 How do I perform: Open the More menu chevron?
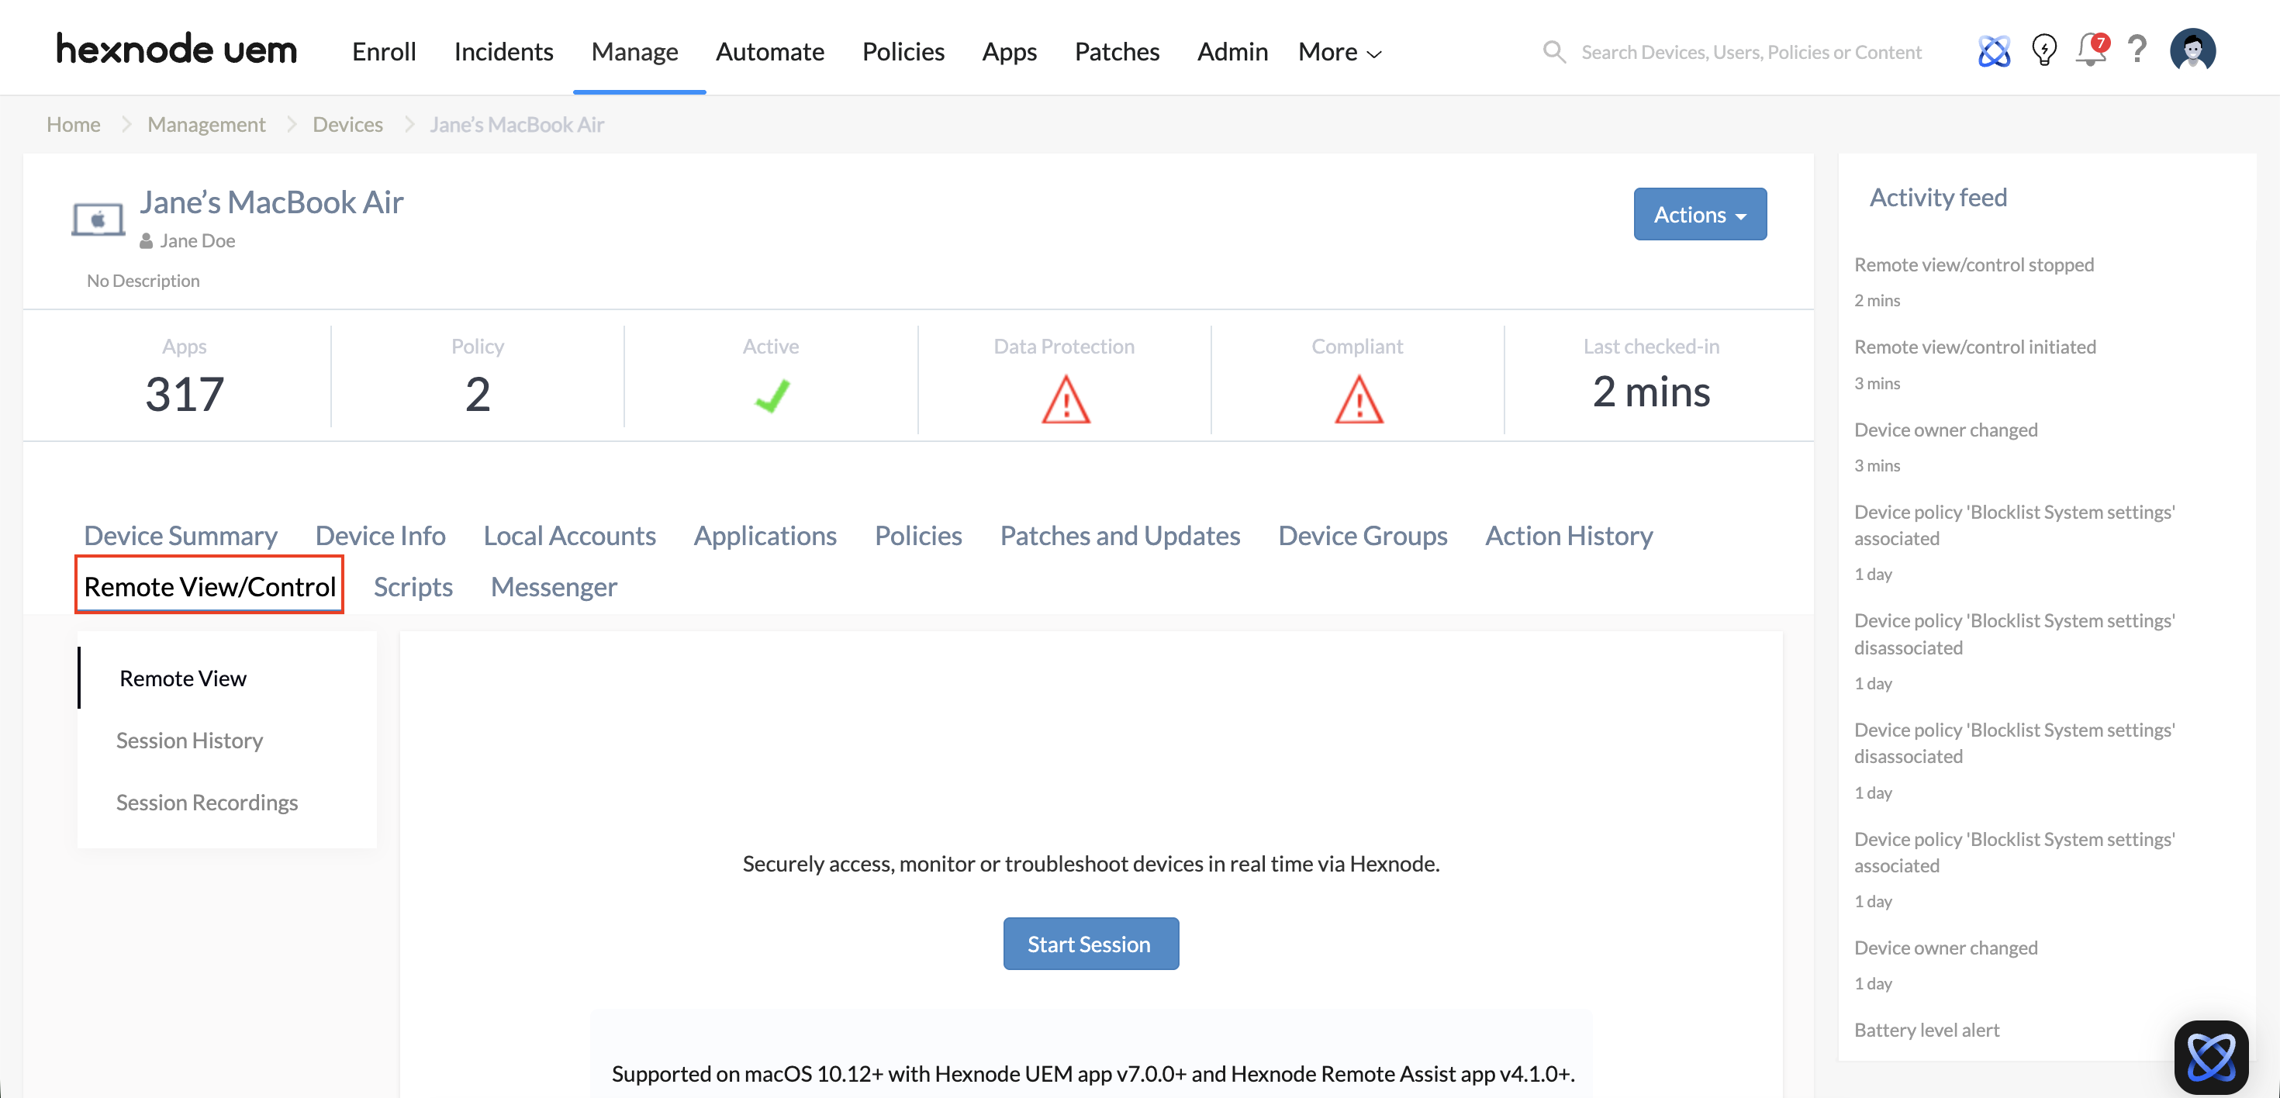tap(1371, 54)
